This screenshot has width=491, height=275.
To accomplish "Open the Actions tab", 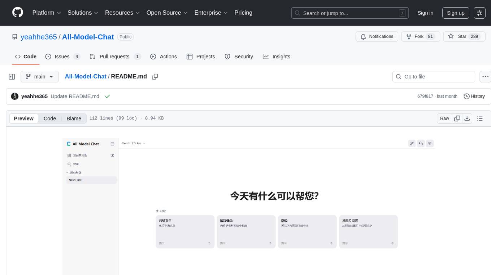I will [x=164, y=57].
